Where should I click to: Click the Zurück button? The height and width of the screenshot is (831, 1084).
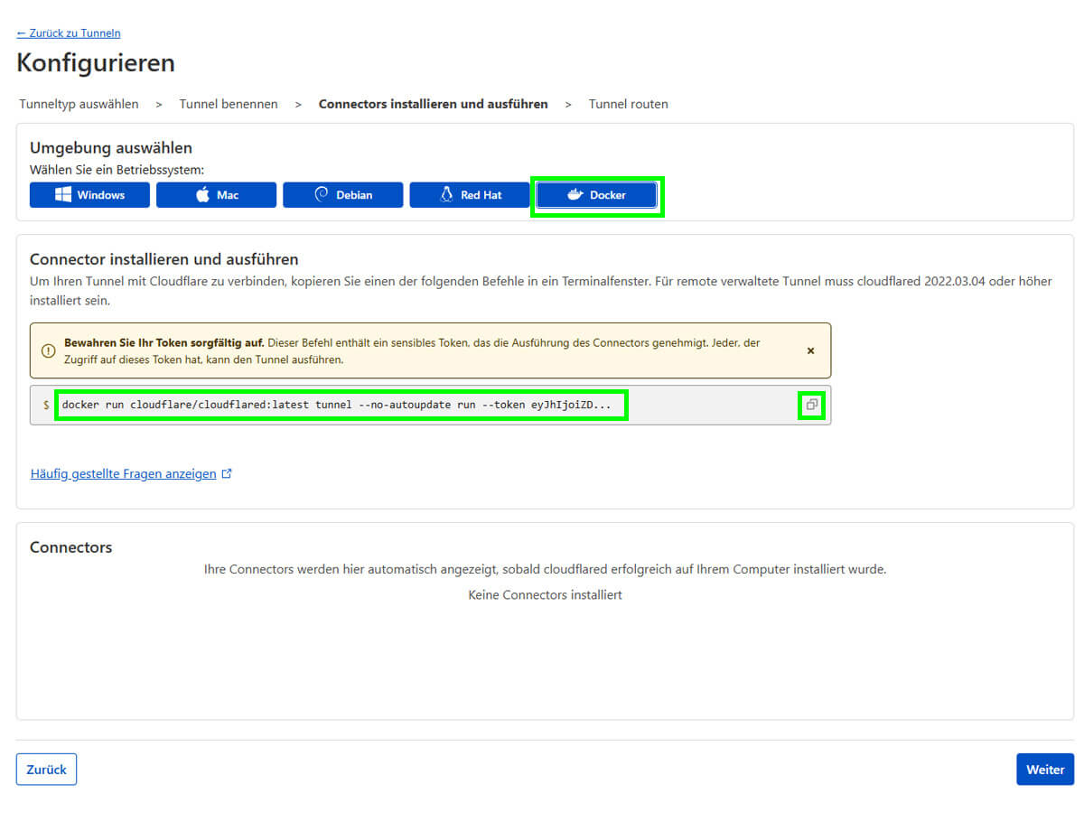click(x=46, y=770)
